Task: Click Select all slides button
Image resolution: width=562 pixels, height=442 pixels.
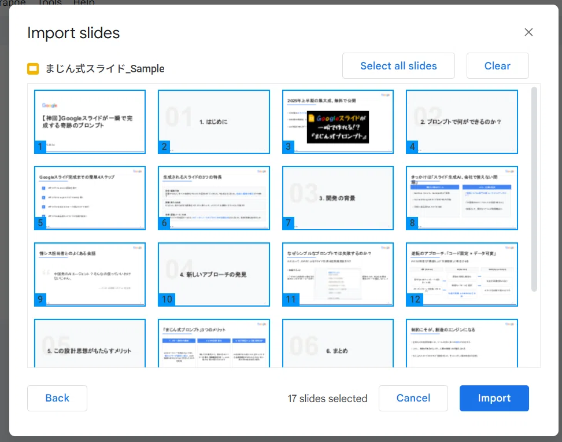Action: [398, 65]
